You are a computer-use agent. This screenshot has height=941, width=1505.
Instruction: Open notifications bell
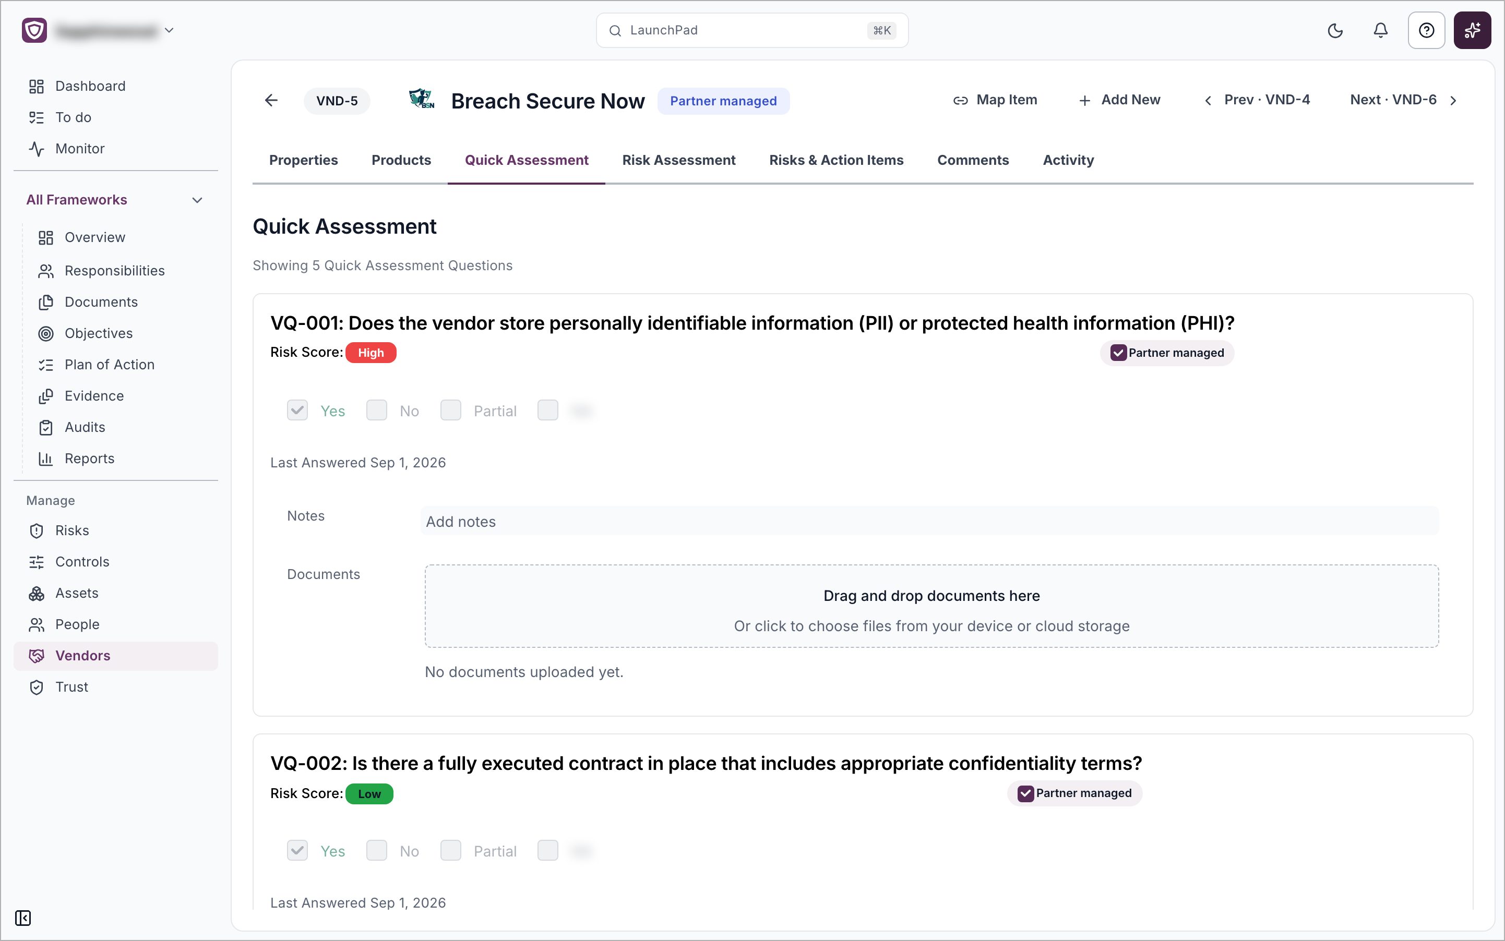[x=1380, y=30]
